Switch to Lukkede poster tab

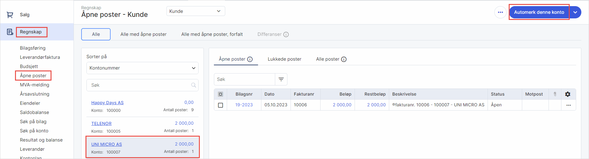tap(284, 59)
